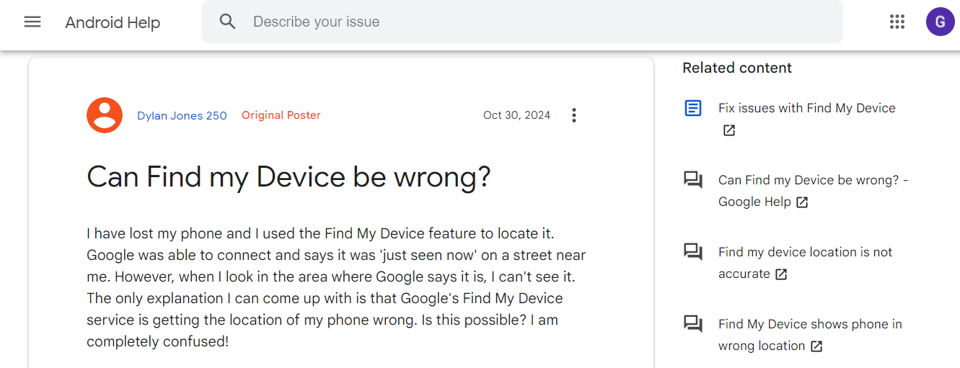The height and width of the screenshot is (368, 960).
Task: Go to Android Help home
Action: [x=113, y=22]
